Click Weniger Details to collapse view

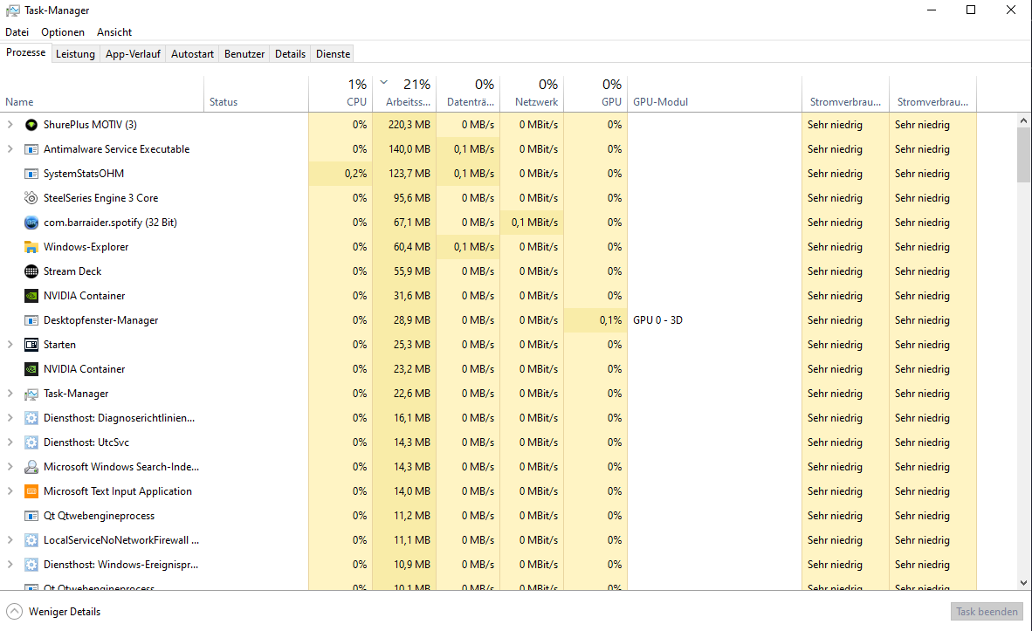[x=53, y=611]
